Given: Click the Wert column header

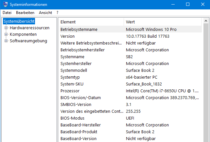Looking at the screenshot, I should (x=163, y=22).
